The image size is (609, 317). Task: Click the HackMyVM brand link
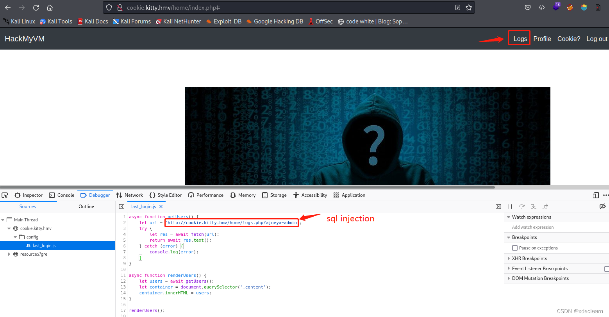click(x=25, y=39)
